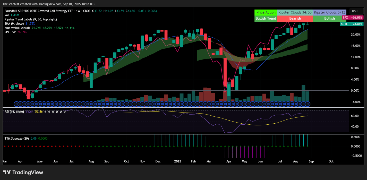Click the ThePeachPit attribution text at top
Viewport: 367px width, 180px height.
point(49,4)
